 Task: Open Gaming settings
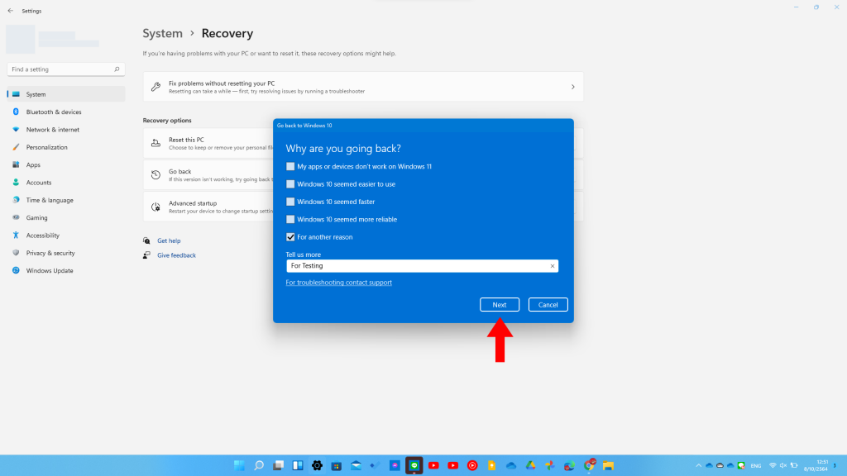(x=66, y=217)
